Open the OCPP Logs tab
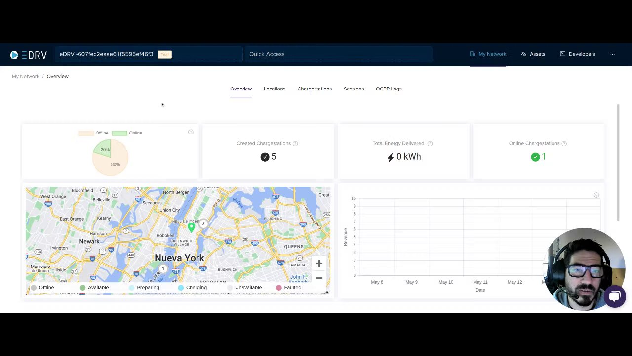Image resolution: width=632 pixels, height=356 pixels. (x=389, y=89)
